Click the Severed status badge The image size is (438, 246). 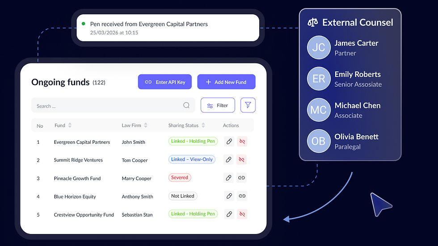click(x=180, y=177)
